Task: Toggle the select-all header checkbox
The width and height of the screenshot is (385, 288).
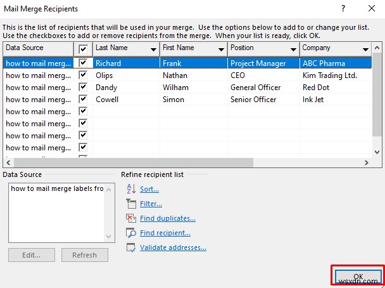Action: point(83,49)
